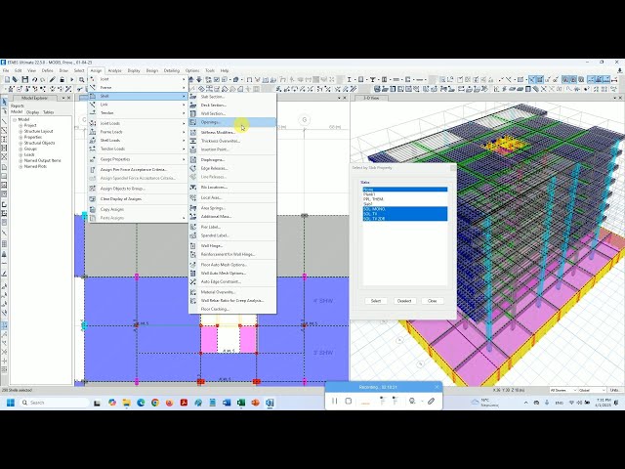Expand the Loads tree node

pyautogui.click(x=21, y=154)
